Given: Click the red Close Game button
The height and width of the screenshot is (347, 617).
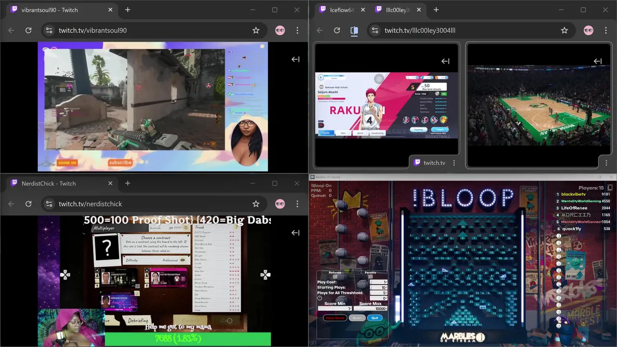Looking at the screenshot, I should click(335, 318).
